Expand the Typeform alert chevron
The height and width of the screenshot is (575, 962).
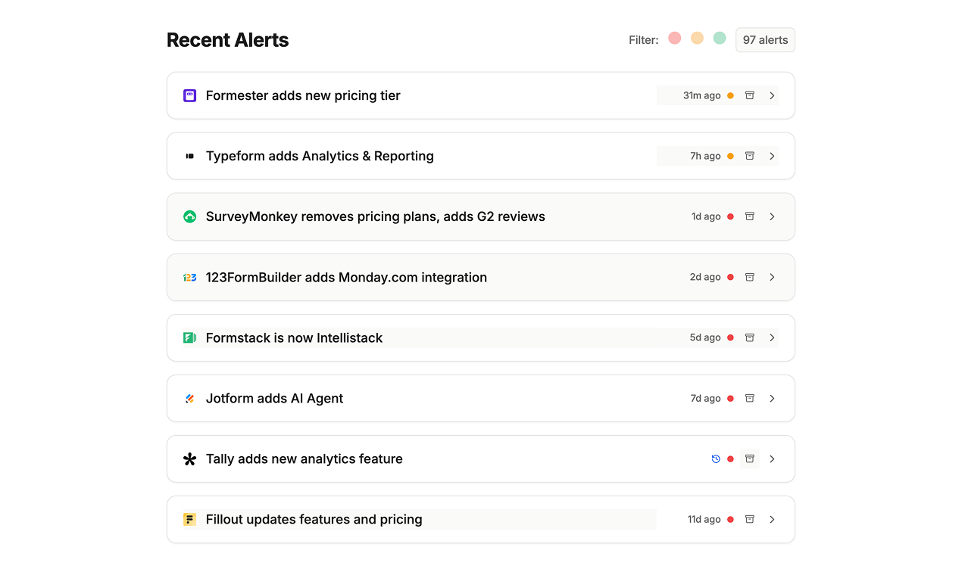[772, 156]
